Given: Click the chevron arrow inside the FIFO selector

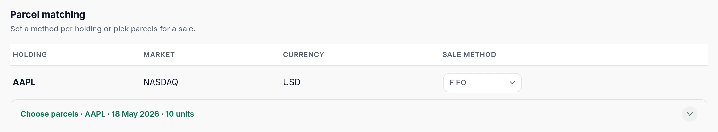Looking at the screenshot, I should pyautogui.click(x=512, y=83).
